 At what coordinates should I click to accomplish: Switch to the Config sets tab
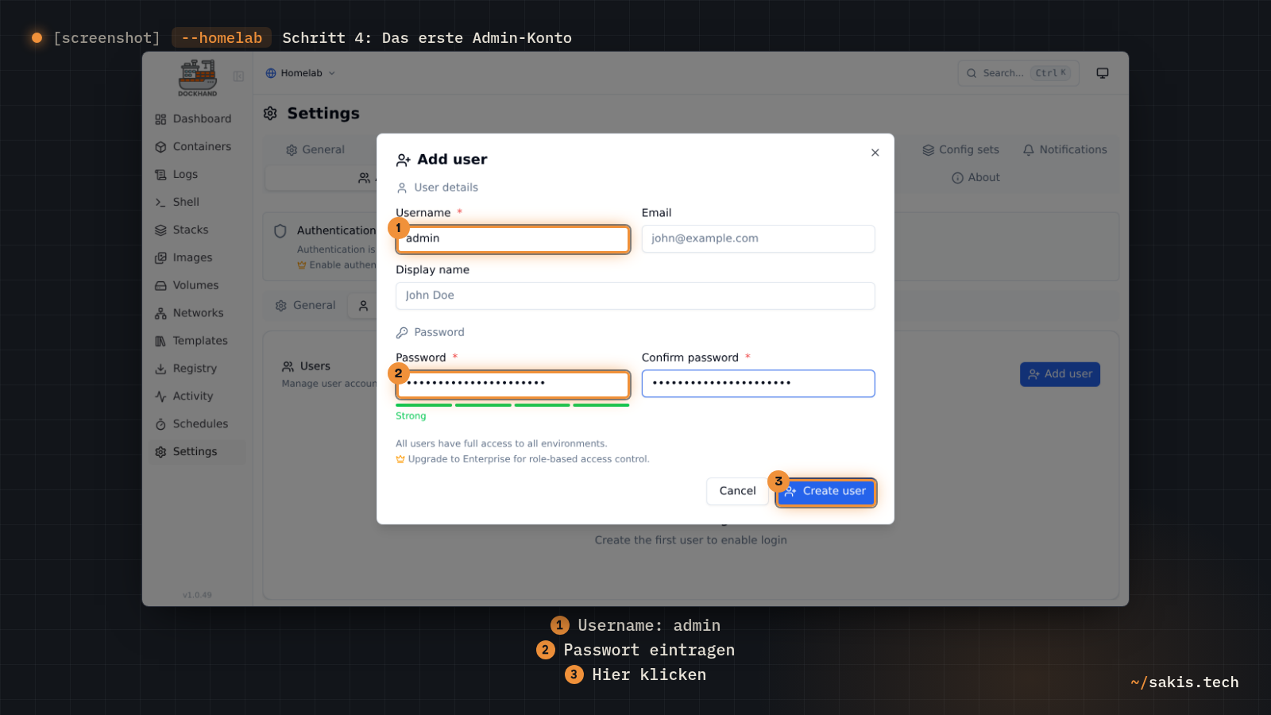coord(960,150)
